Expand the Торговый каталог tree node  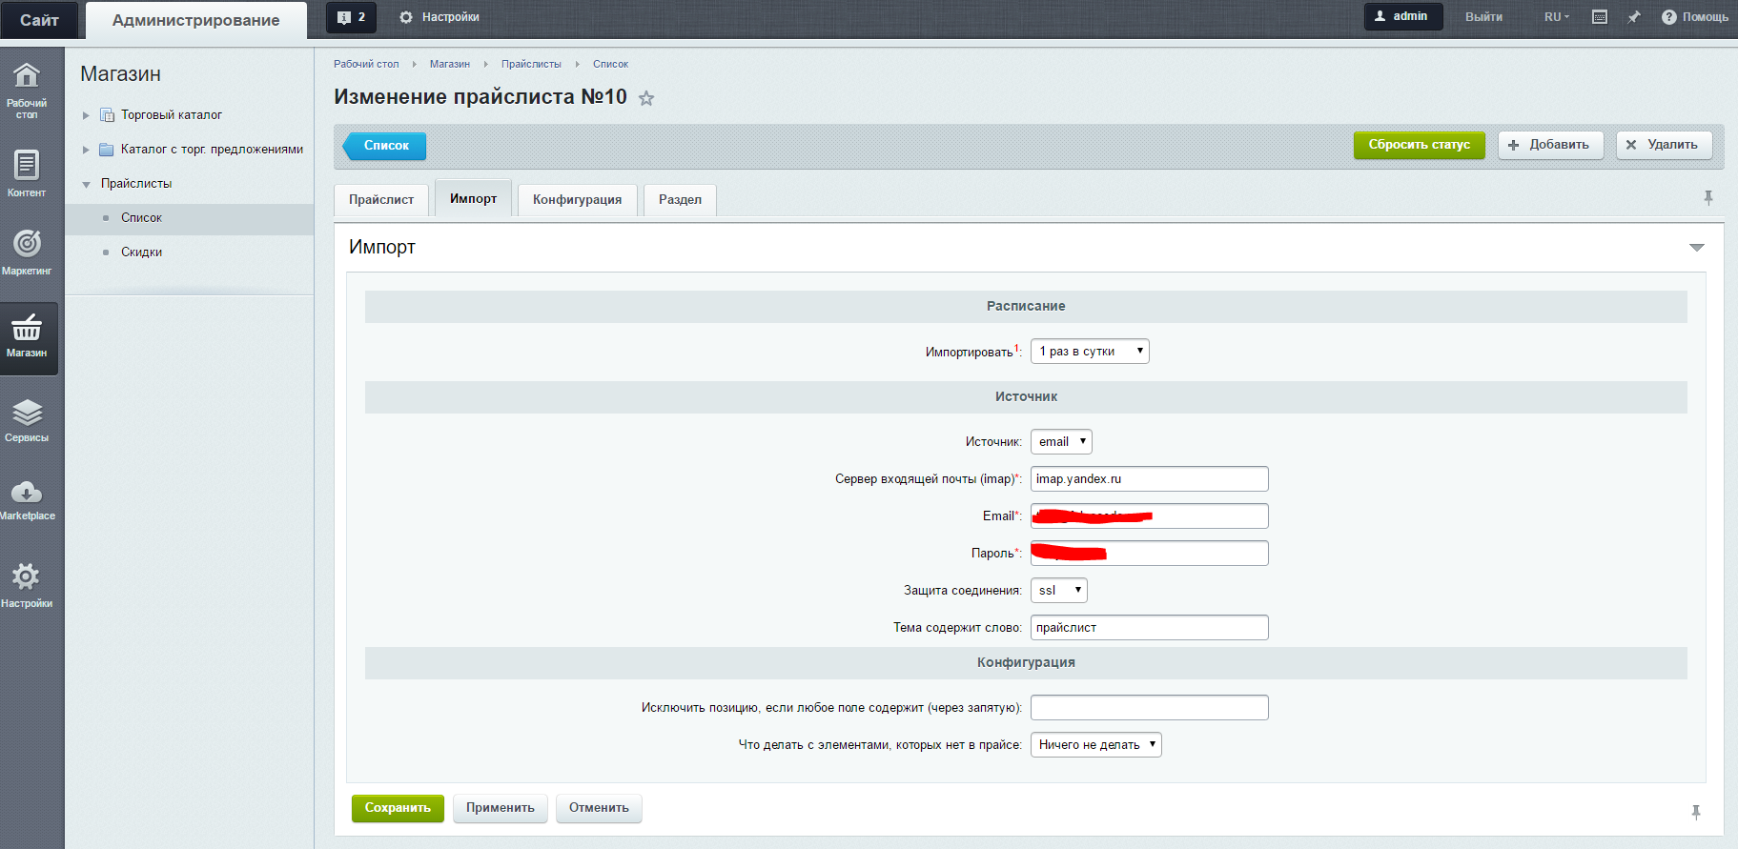tap(86, 115)
